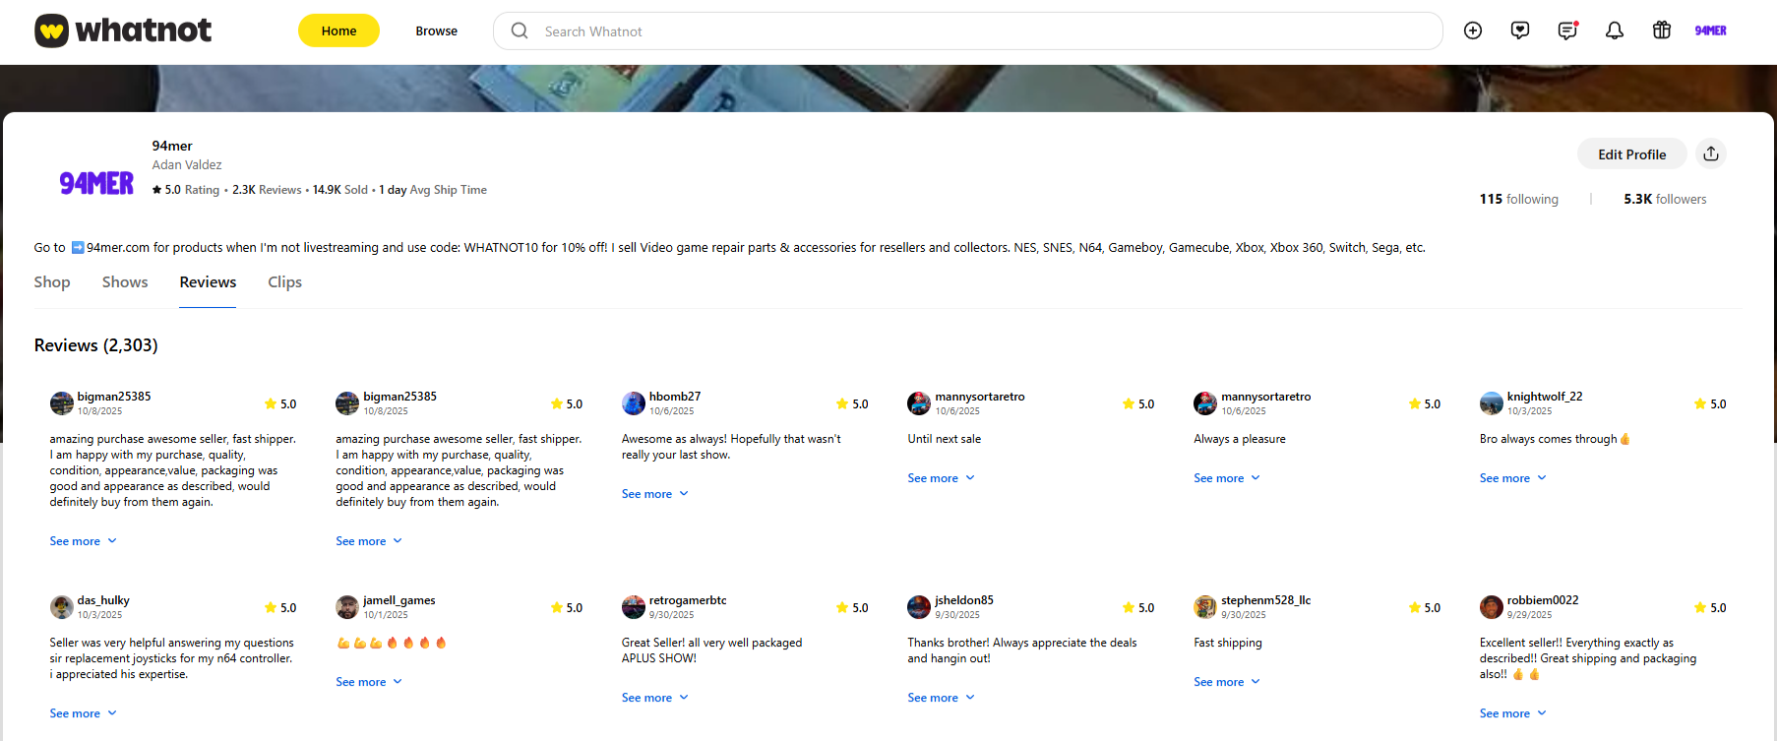Click the magnifier icon in search bar
1777x741 pixels.
520,31
